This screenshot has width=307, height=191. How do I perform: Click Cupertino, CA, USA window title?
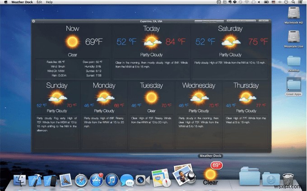click(151, 21)
